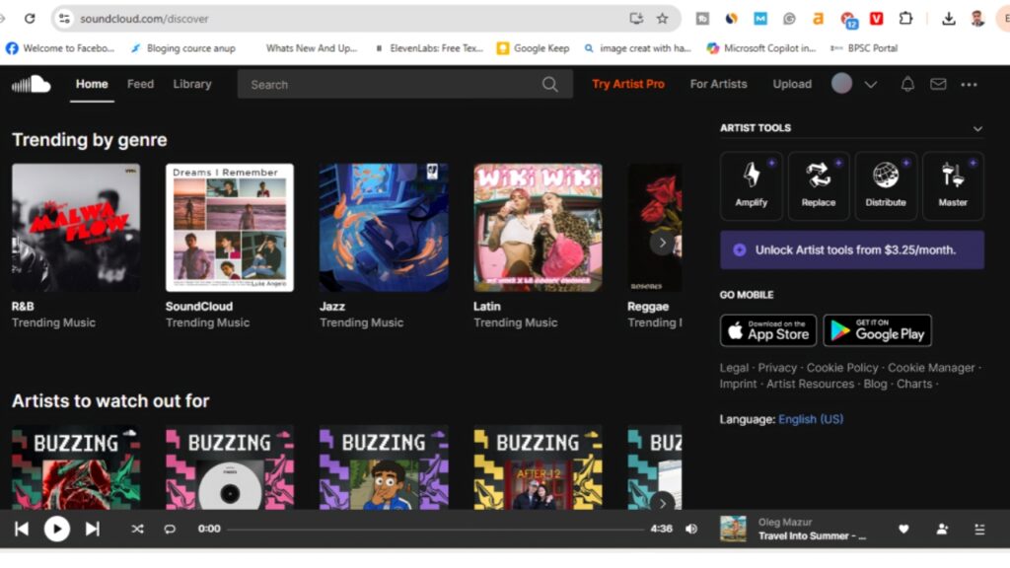Select the Distribute artist tool
Image resolution: width=1010 pixels, height=568 pixels.
(886, 185)
